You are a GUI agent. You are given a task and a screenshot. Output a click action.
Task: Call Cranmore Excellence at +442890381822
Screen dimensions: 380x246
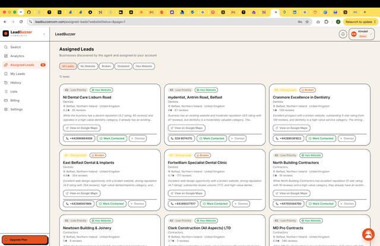(289, 138)
